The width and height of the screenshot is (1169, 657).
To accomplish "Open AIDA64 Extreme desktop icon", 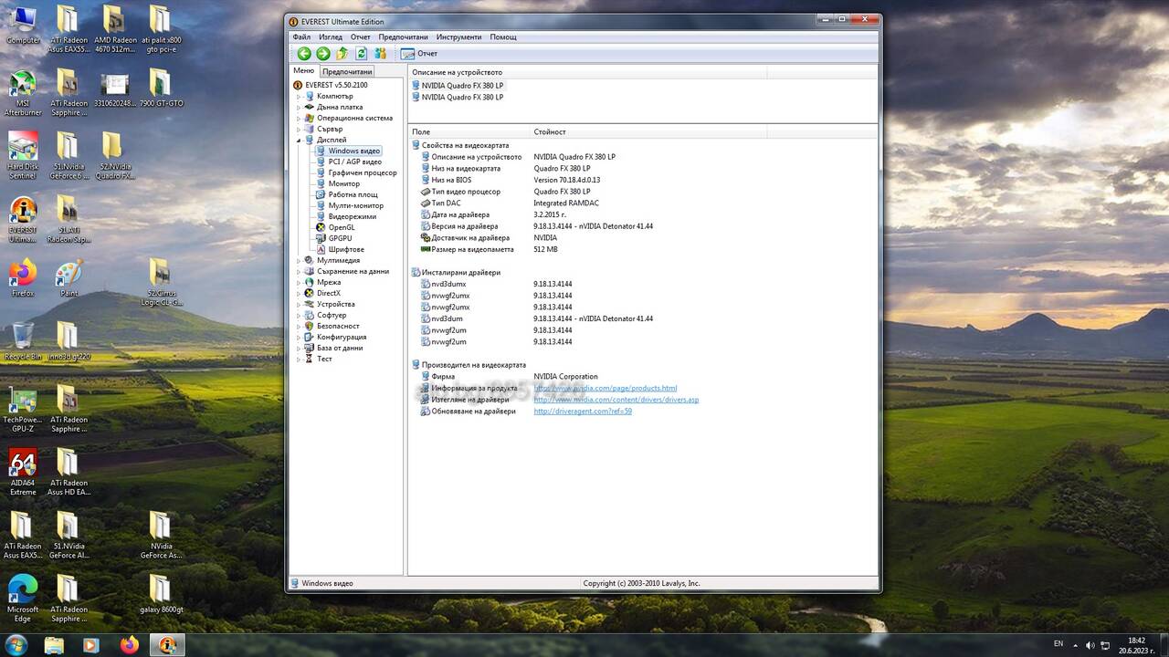I will [23, 473].
